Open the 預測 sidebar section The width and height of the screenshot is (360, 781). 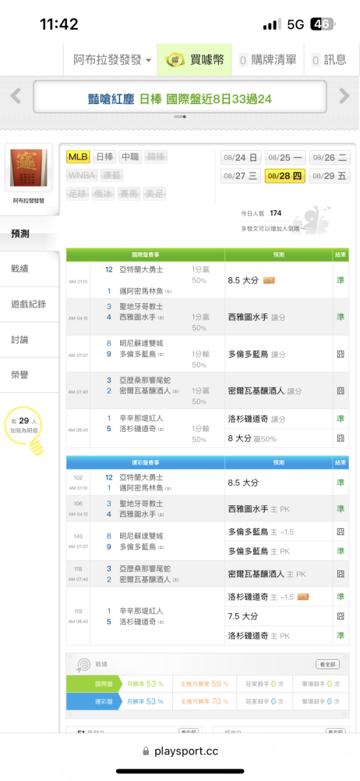30,234
